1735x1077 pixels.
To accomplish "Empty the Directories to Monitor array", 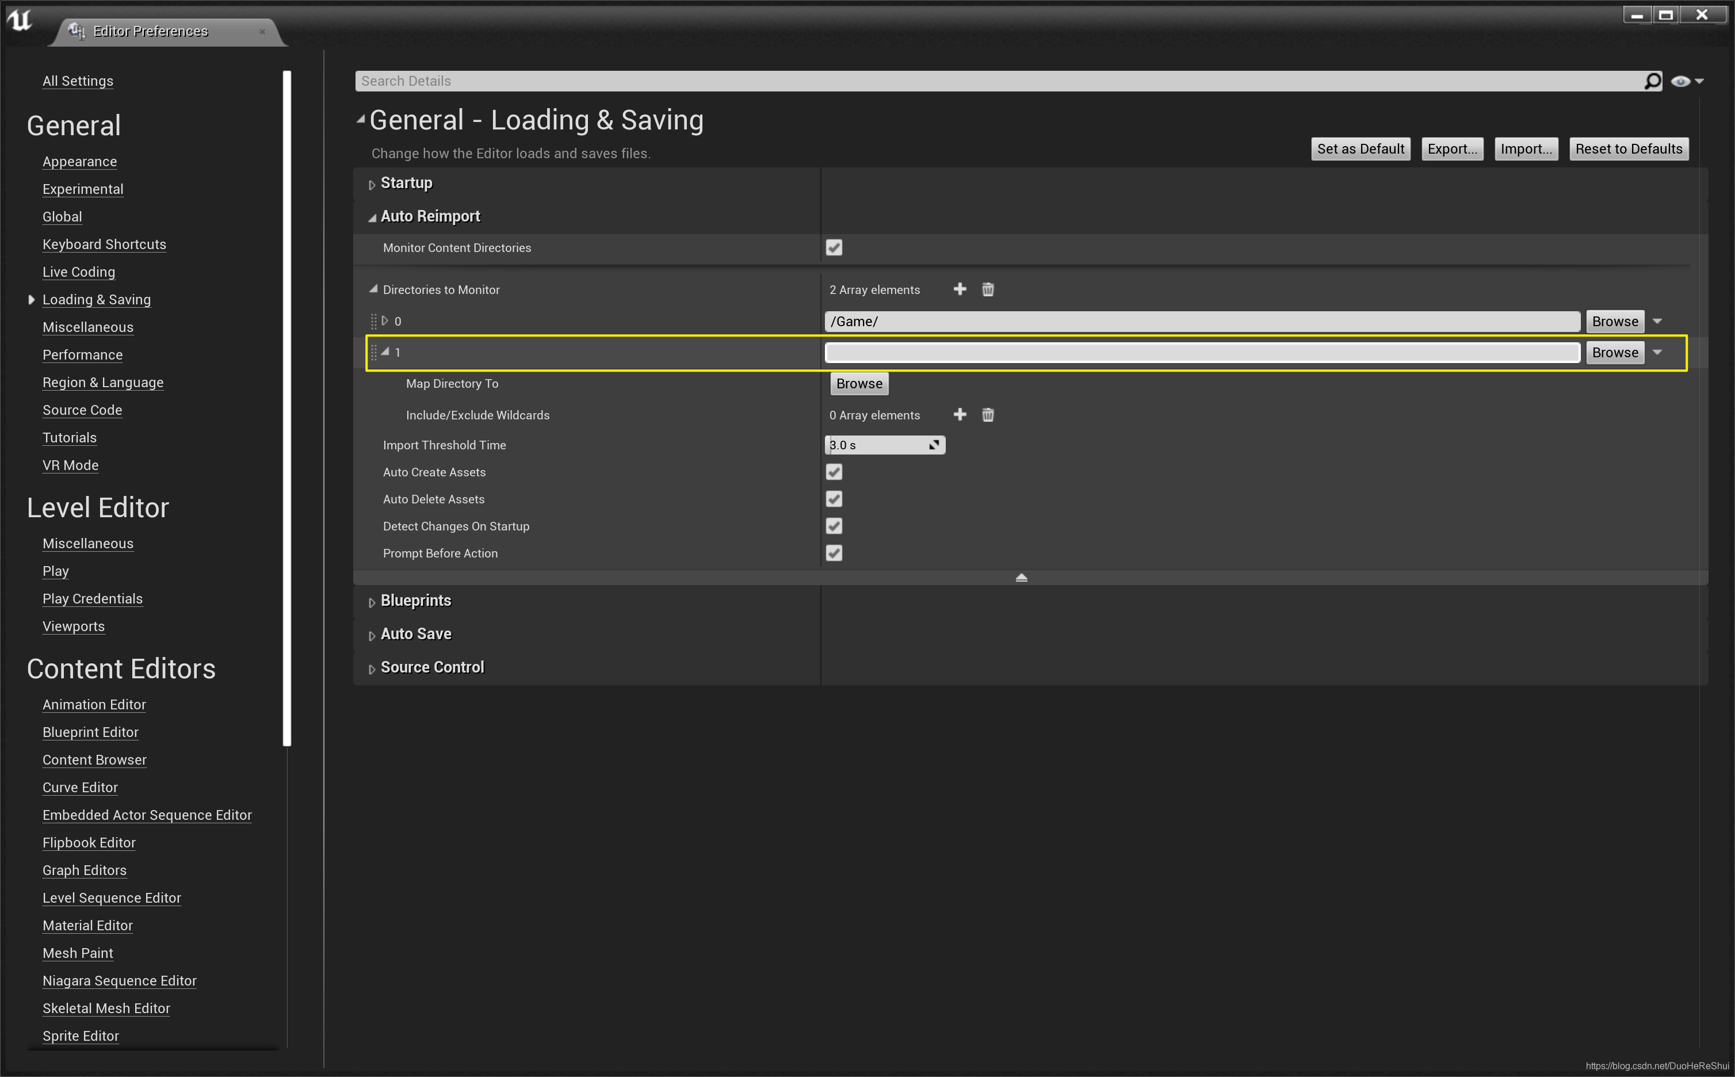I will coord(988,289).
